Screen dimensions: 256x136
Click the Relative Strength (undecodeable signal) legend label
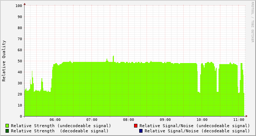[61, 126]
